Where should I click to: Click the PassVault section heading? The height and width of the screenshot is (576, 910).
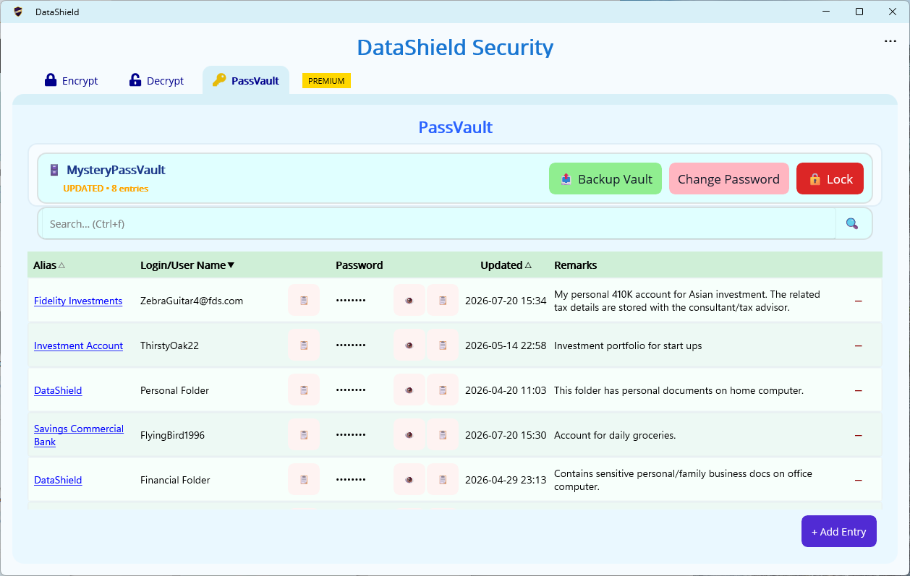click(x=456, y=127)
